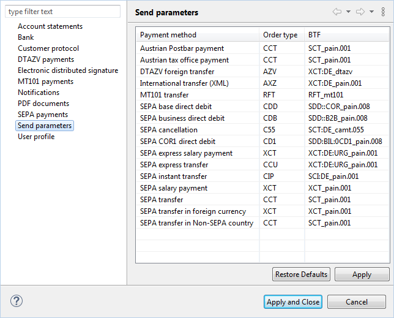Image resolution: width=394 pixels, height=318 pixels.
Task: Select SEPA business direct debit row
Action: [262, 118]
